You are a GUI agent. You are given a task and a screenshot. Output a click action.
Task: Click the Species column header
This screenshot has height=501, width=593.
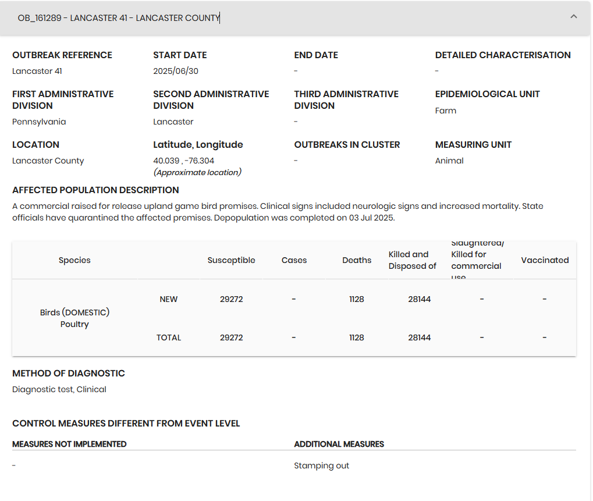coord(74,260)
